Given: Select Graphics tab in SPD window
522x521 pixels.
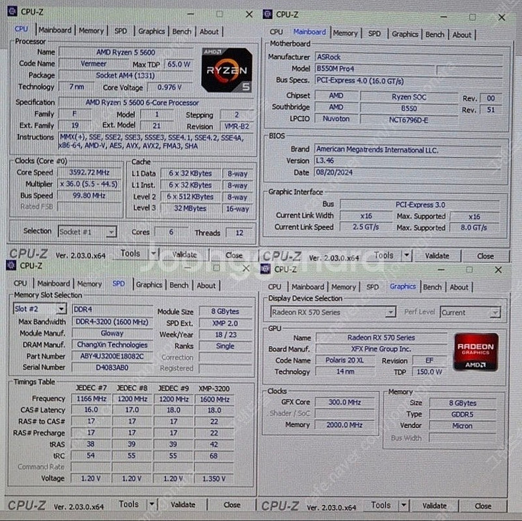Looking at the screenshot, I should point(149,285).
